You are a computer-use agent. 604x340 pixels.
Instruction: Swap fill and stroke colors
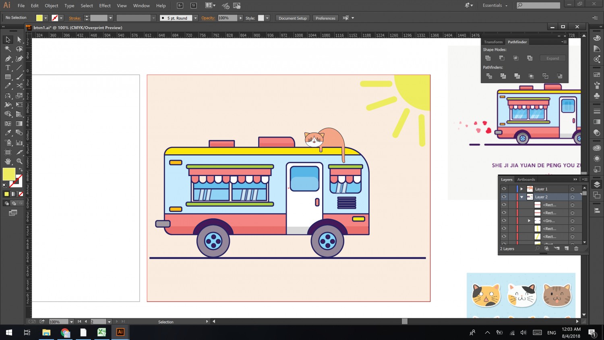tap(21, 170)
